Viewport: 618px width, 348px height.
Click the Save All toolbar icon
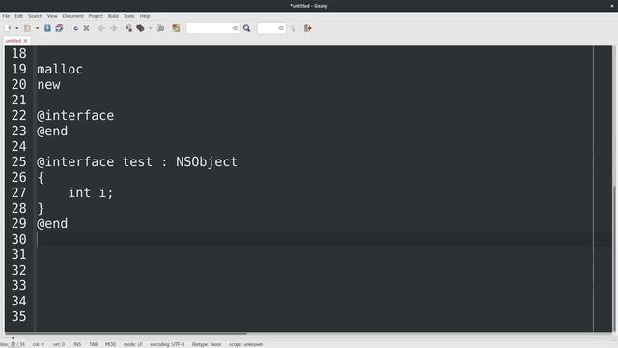tap(59, 28)
